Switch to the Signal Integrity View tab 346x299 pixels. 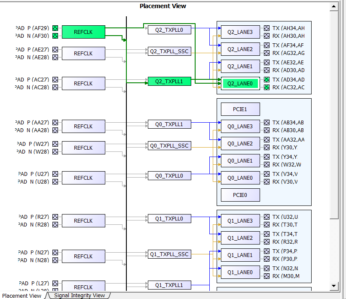pyautogui.click(x=79, y=295)
